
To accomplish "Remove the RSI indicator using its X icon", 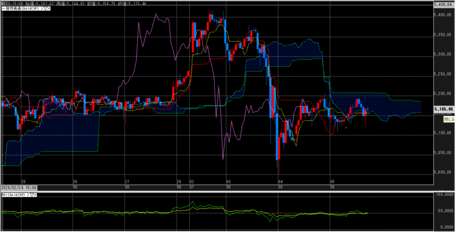I will pos(35,194).
